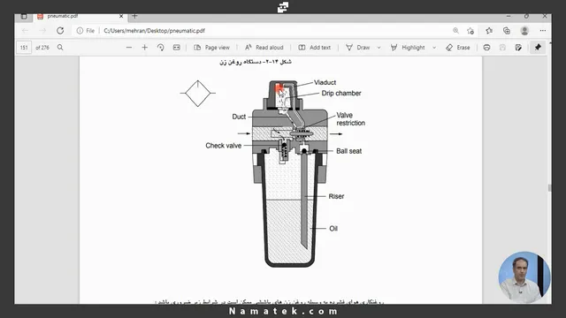Print the PDF document

486,48
